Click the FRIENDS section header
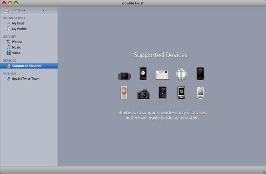 pos(9,74)
